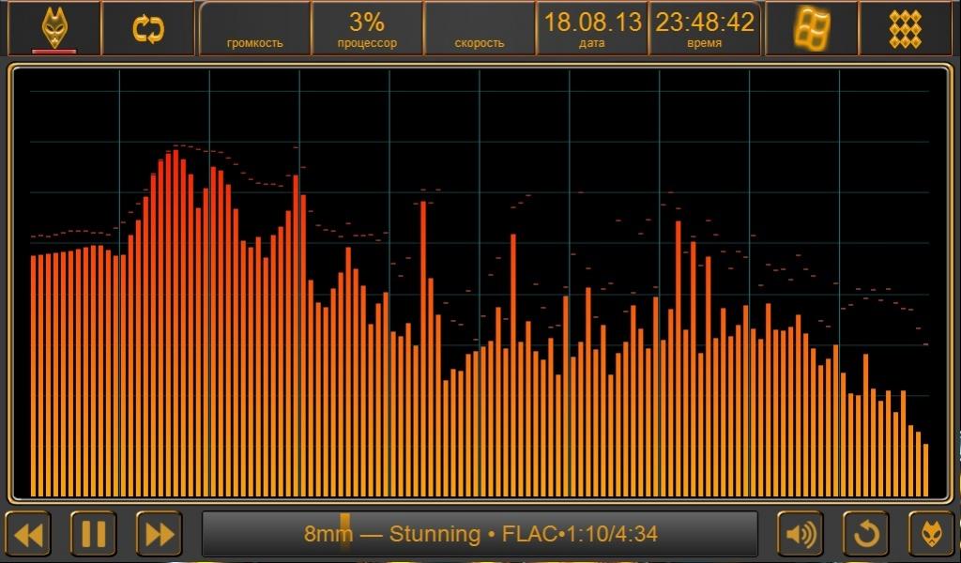Click the дата panel showing 18.08.13

(592, 28)
